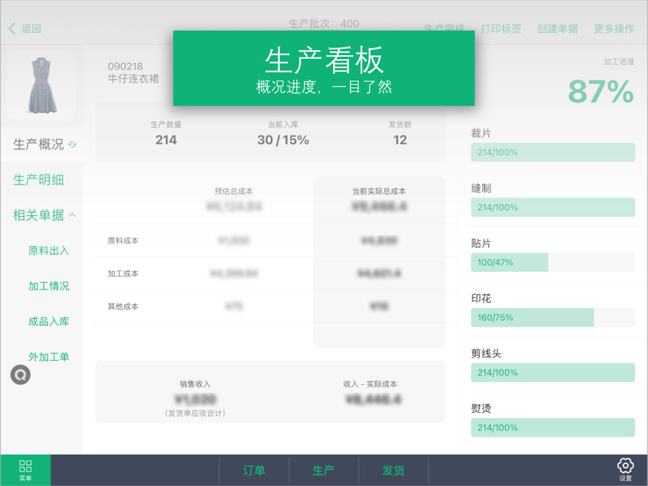This screenshot has width=648, height=486.
Task: Tap the floating grey assistant circle icon
Action: point(20,375)
